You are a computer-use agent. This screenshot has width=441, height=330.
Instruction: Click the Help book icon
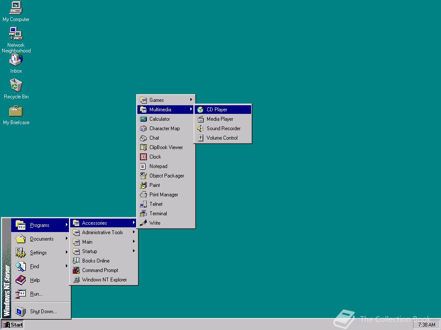(21, 280)
